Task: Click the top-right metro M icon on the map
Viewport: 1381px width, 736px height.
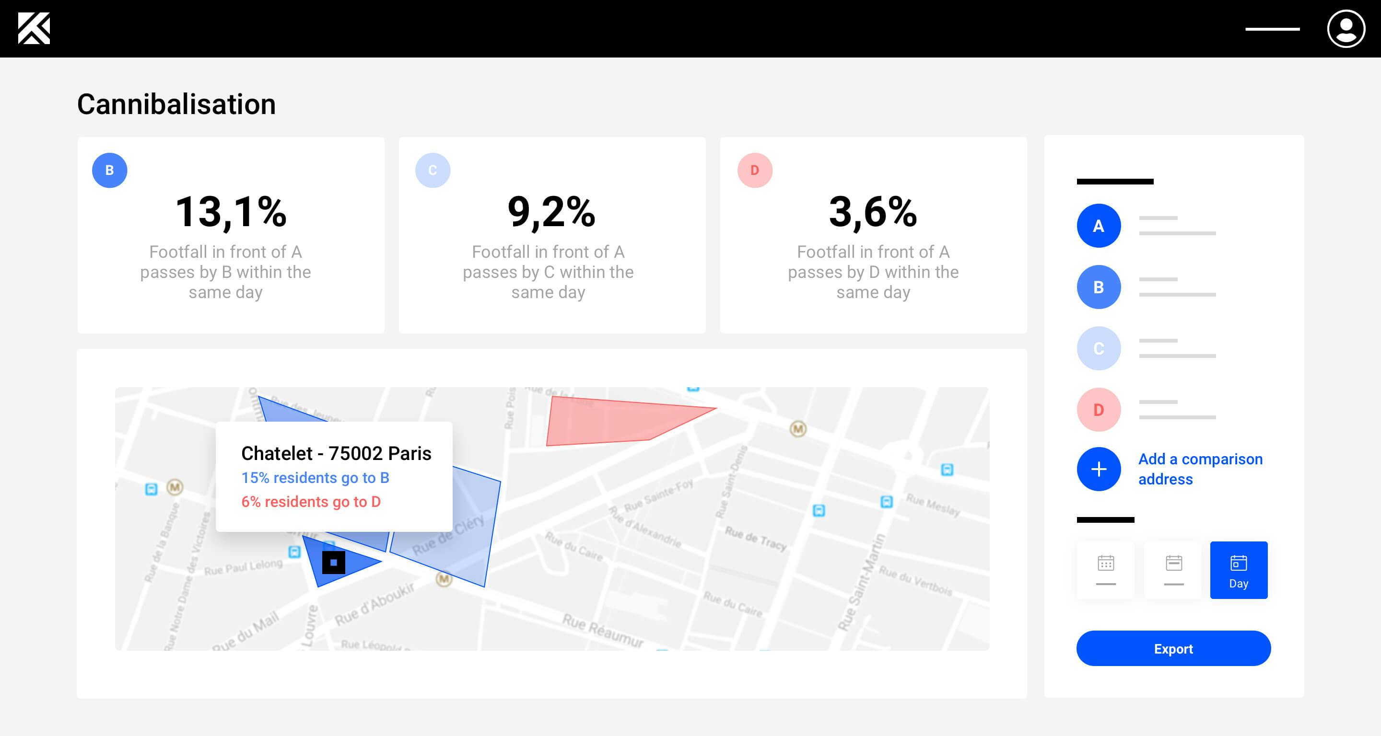Action: [798, 429]
